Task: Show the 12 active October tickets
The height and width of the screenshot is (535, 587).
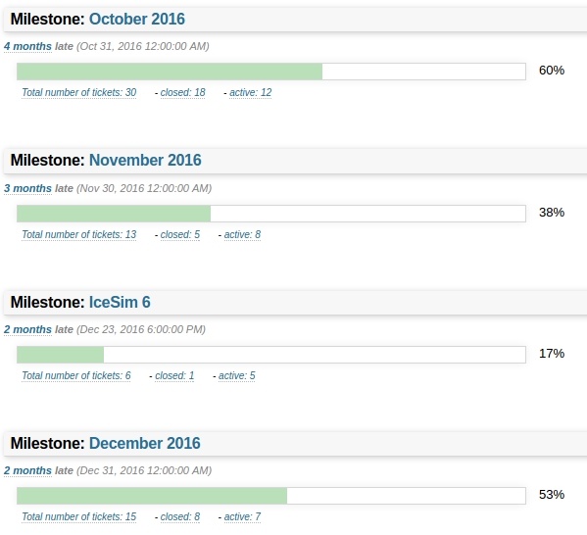Action: coord(251,92)
